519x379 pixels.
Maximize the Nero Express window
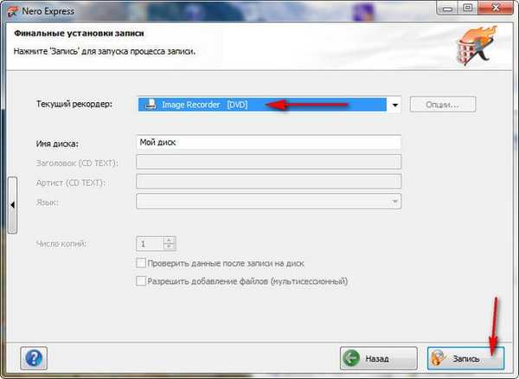468,9
